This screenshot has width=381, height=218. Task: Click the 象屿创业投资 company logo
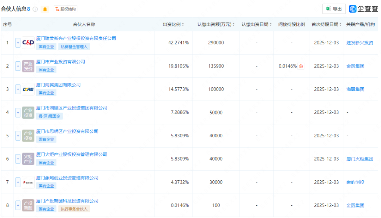[x=28, y=182]
